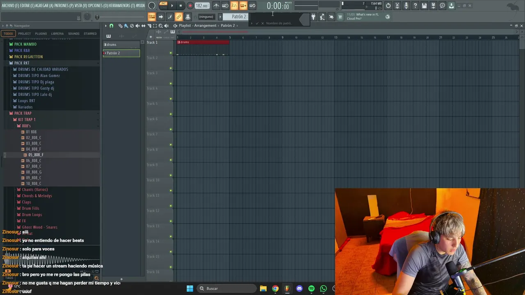Screen dimensions: 525x295
Task: Toggle multilink to controllers chain icon
Action: point(179,17)
